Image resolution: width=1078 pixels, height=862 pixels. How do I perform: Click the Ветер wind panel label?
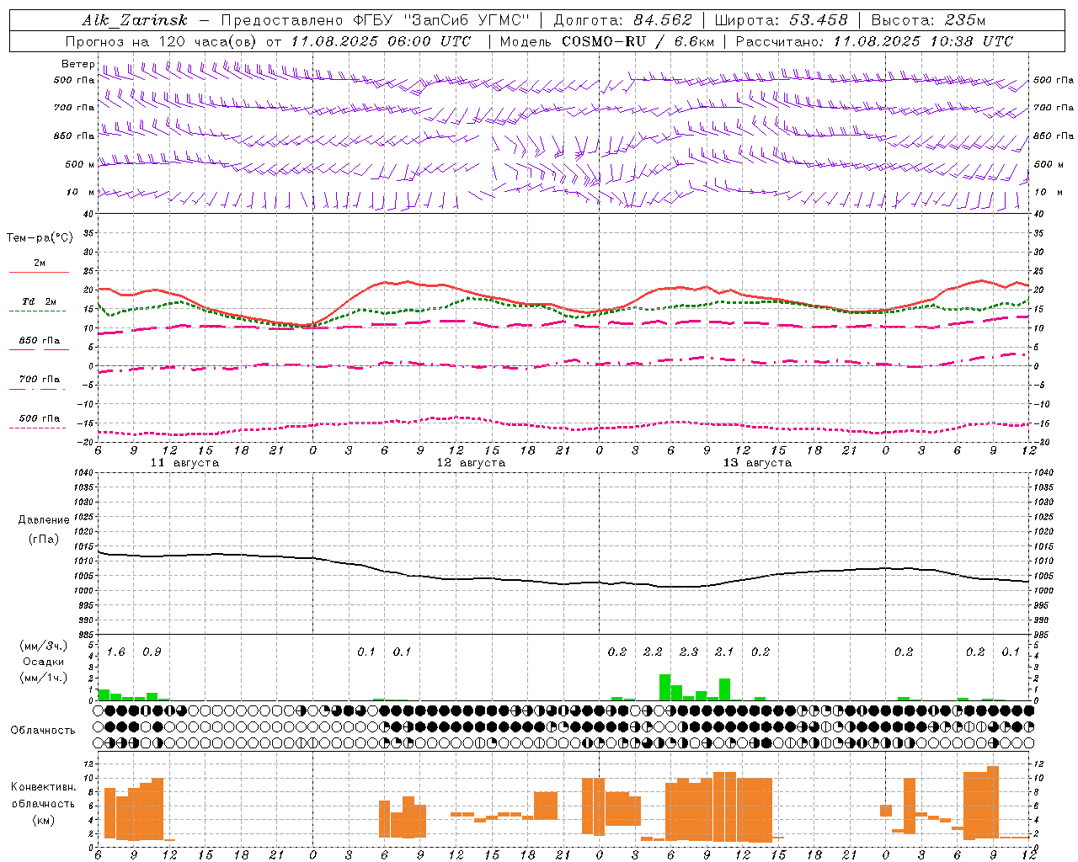[x=77, y=64]
